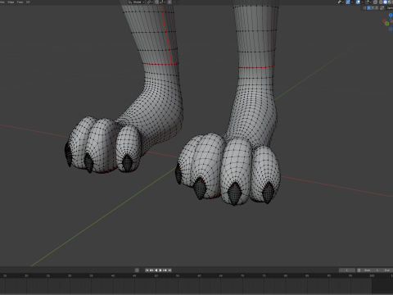This screenshot has width=393, height=295.
Task: Jump to previous keyframe
Action: 151,270
